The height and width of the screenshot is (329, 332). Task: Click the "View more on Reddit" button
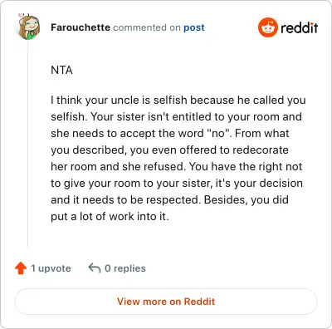(x=166, y=302)
